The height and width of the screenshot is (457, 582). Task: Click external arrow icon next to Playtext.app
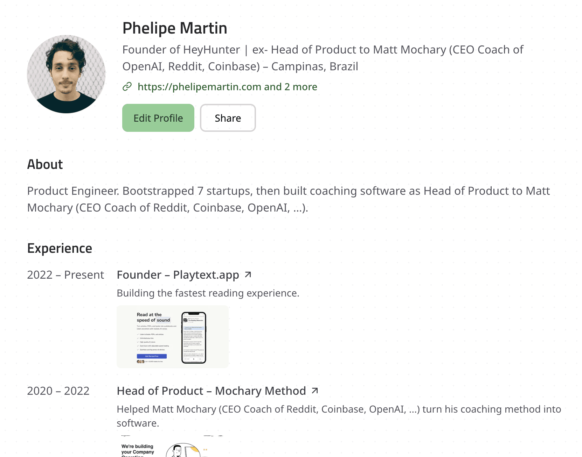point(248,275)
